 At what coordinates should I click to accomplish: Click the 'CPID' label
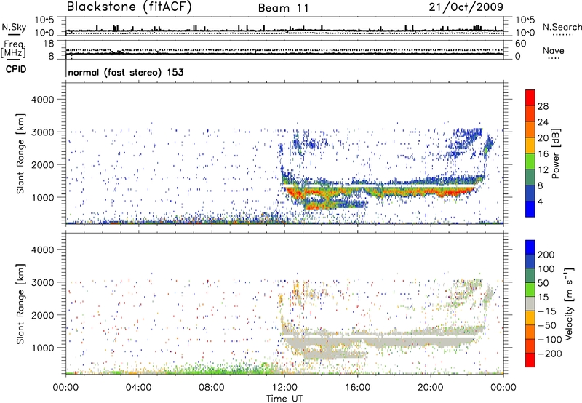16,69
